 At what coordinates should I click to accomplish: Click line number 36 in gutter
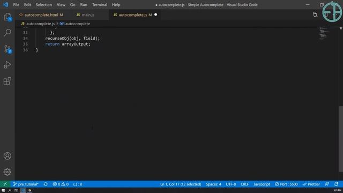click(25, 50)
